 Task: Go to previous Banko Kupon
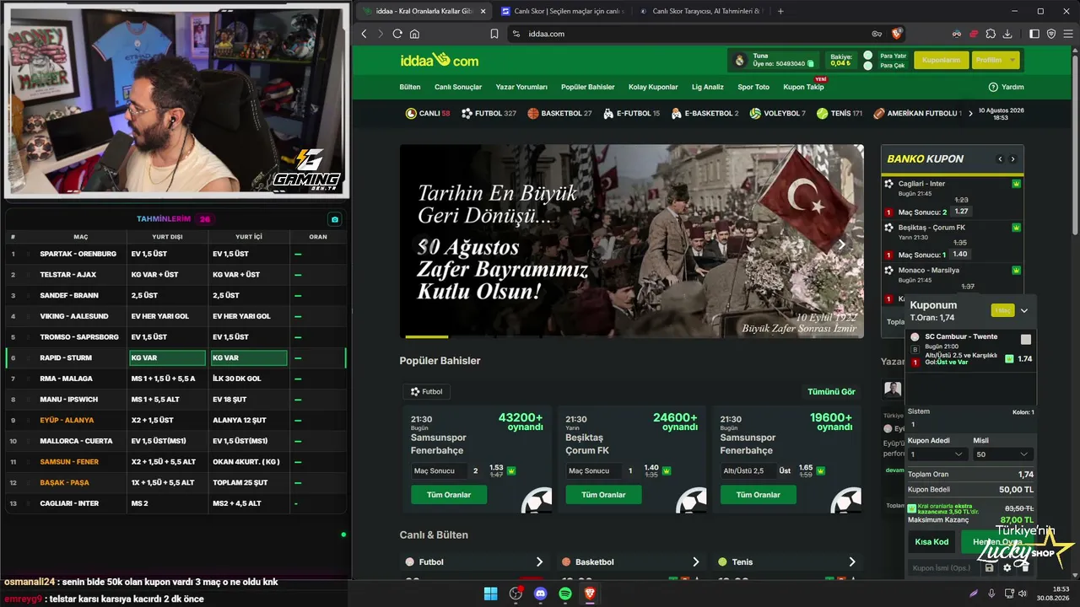(x=1000, y=159)
